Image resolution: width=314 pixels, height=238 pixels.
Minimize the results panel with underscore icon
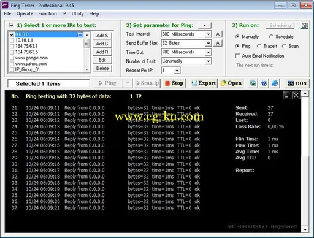coord(287,95)
